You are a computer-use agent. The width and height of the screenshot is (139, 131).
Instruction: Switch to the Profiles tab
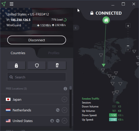pyautogui.click(x=54, y=53)
